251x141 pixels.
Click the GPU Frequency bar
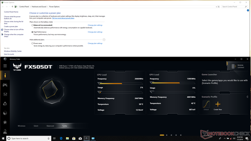[x=172, y=83]
